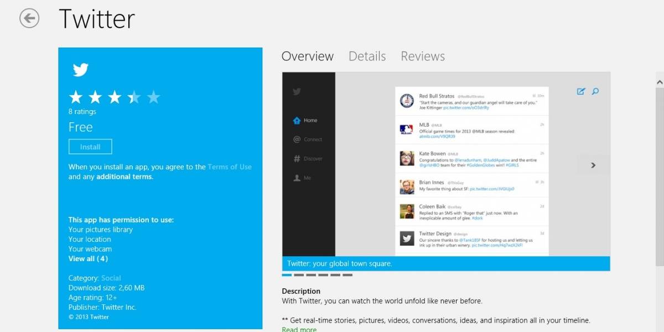
Task: Open the Terms of Use link
Action: (x=230, y=167)
